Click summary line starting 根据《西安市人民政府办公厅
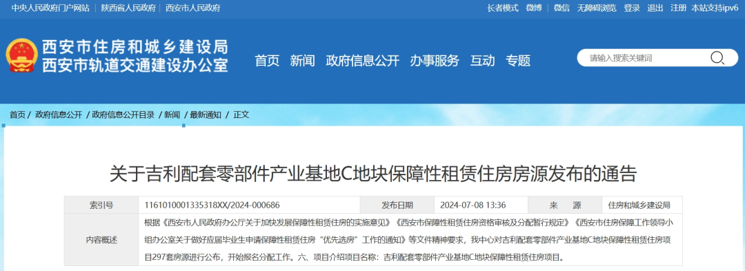The image size is (745, 271). click(x=408, y=223)
